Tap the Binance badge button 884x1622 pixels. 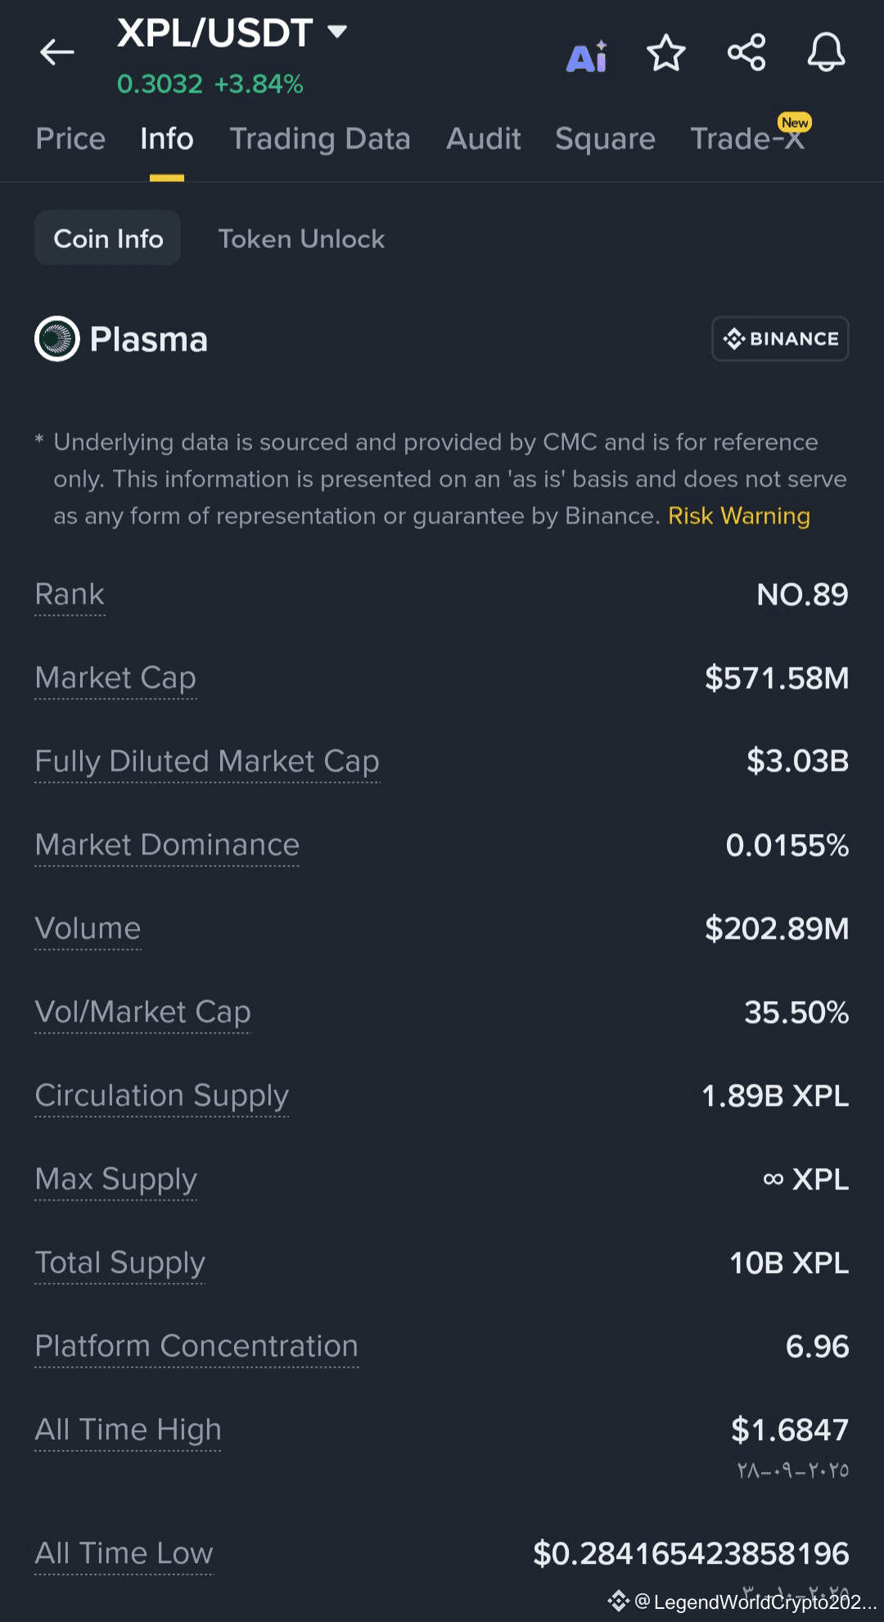780,338
